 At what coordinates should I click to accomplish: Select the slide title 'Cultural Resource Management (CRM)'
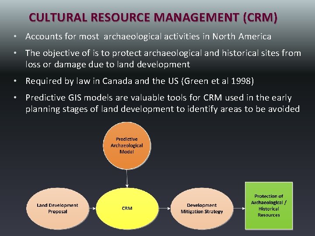(153, 17)
